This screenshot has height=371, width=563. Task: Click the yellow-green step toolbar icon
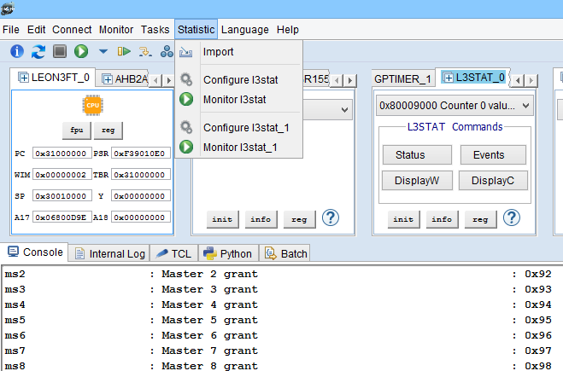point(124,52)
